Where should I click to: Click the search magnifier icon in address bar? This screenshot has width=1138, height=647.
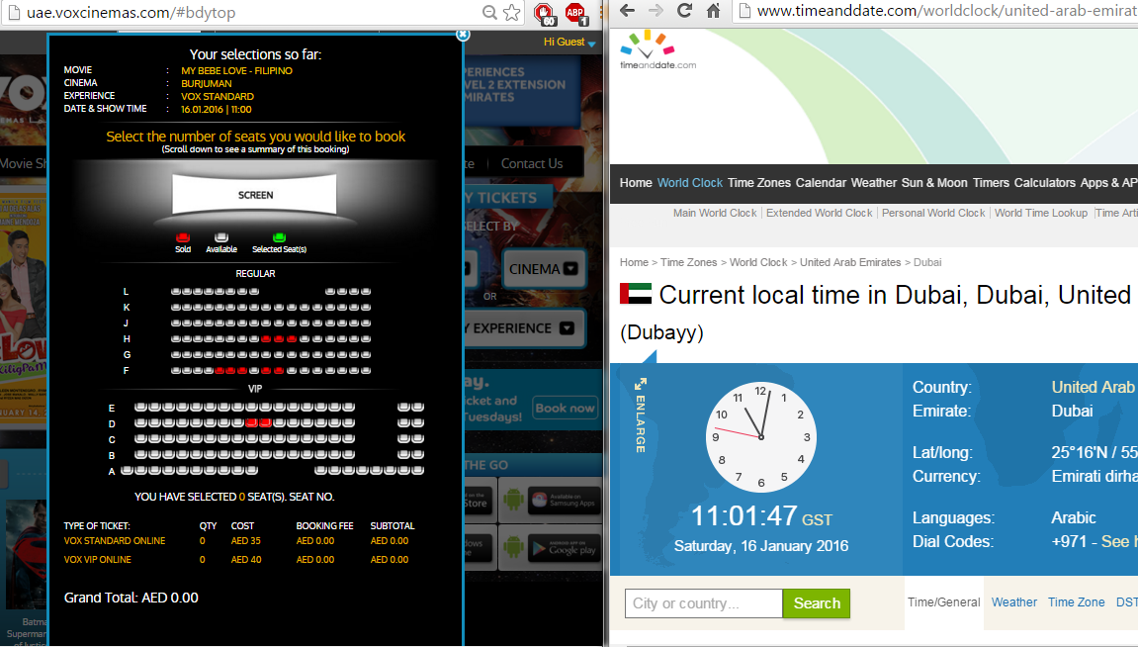(489, 12)
